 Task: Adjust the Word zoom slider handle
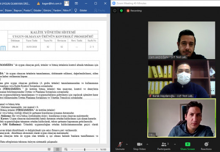click(85, 149)
